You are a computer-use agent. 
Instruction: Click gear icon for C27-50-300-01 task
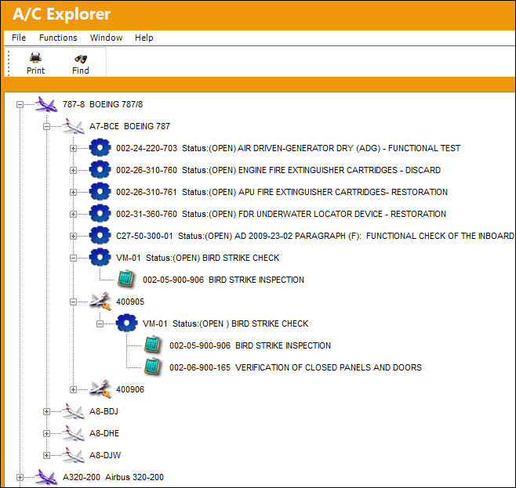100,236
